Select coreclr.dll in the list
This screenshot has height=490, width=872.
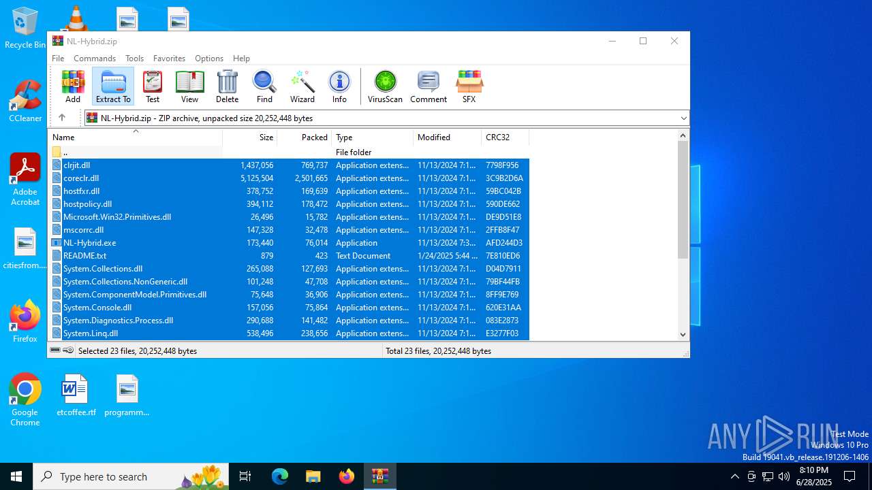point(289,178)
